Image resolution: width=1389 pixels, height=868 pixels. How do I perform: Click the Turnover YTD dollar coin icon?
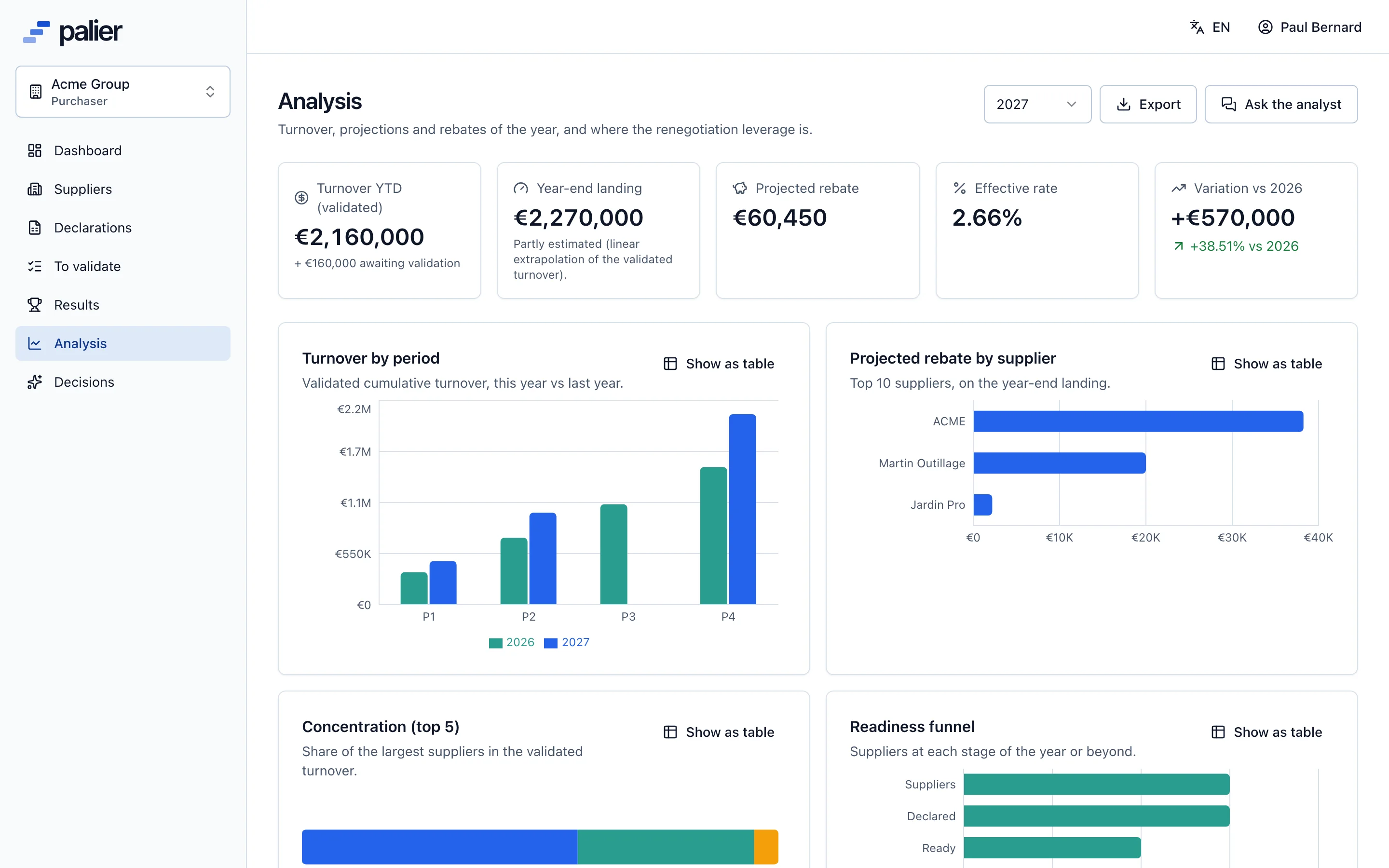coord(301,198)
